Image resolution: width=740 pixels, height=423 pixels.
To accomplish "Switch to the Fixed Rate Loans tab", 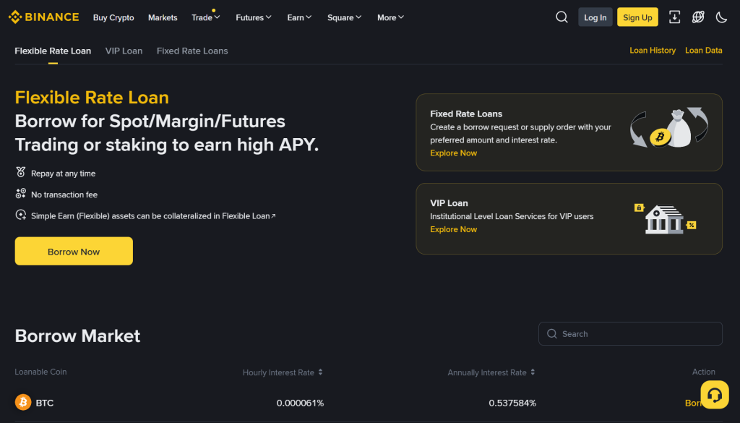I will click(x=192, y=51).
